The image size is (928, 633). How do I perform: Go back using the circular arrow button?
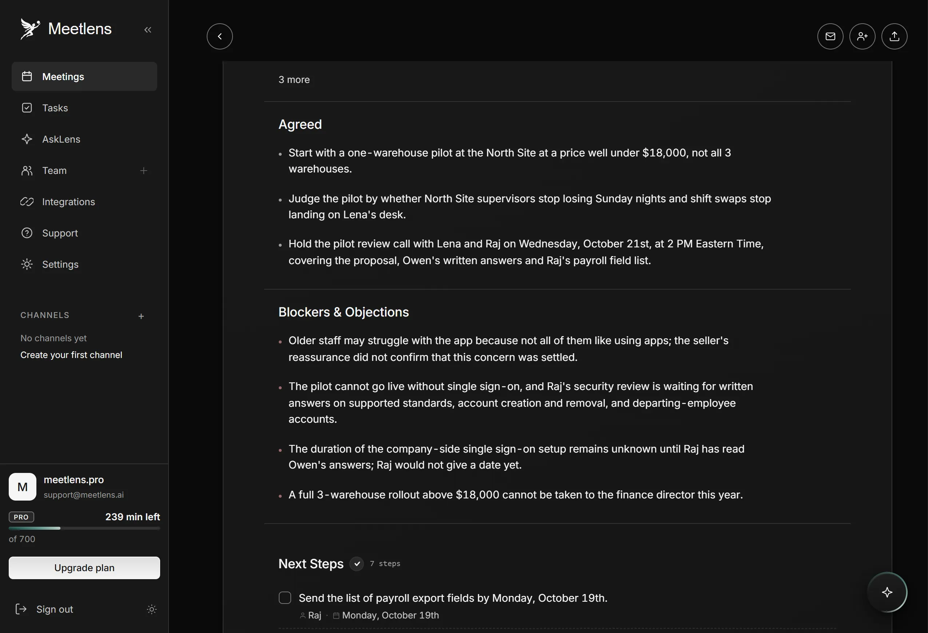tap(219, 36)
